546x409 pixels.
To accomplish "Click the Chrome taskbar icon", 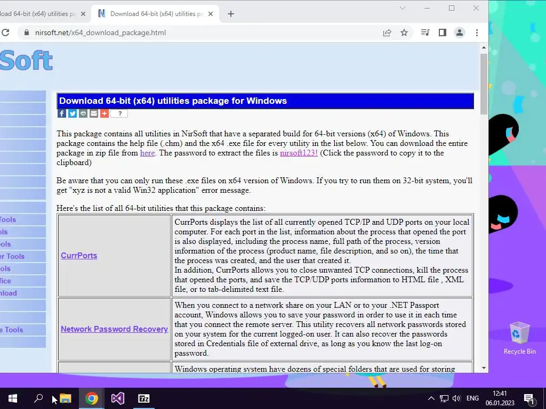I will tap(92, 398).
